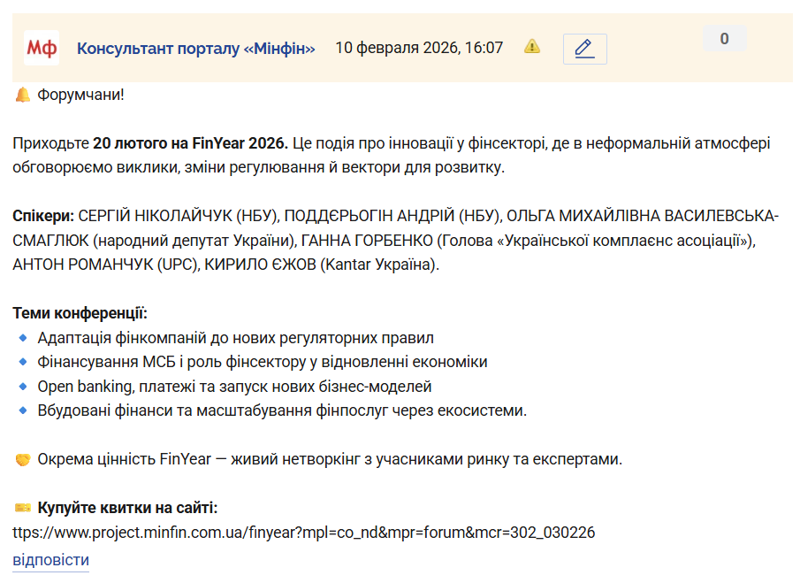
Task: Click blue diamond bullet beside "Фінансування МСБ"
Action: (x=23, y=362)
